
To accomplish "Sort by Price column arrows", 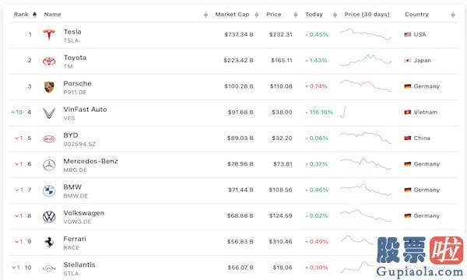I will point(296,15).
